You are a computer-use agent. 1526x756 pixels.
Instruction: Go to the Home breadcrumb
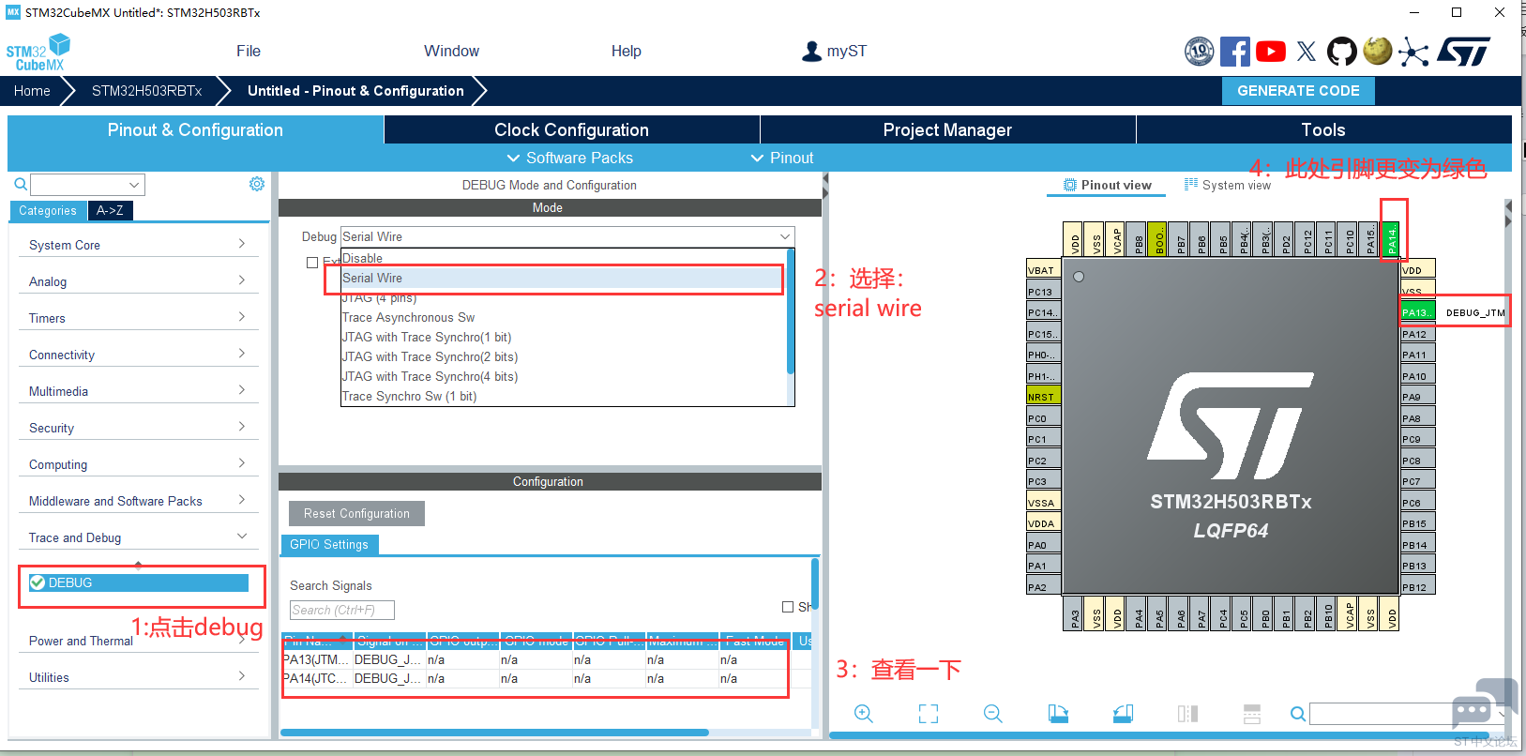(x=32, y=91)
